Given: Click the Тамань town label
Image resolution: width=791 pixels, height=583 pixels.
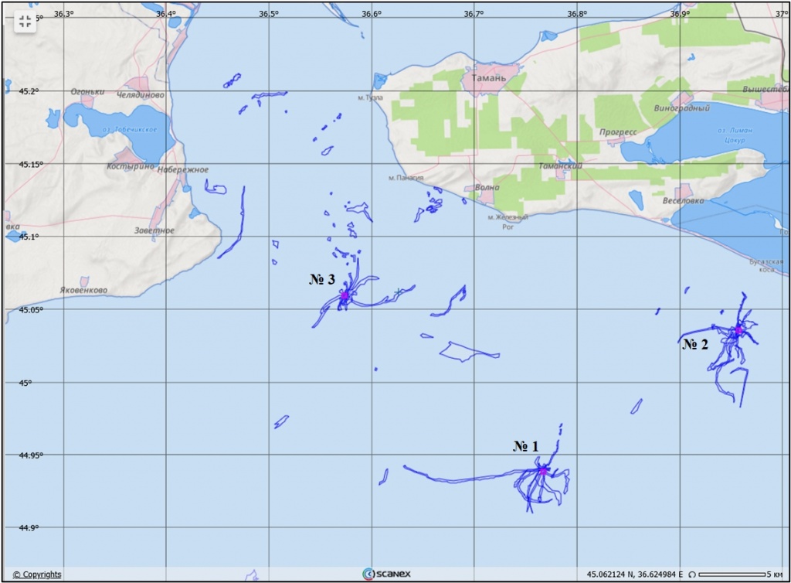Looking at the screenshot, I should [487, 78].
